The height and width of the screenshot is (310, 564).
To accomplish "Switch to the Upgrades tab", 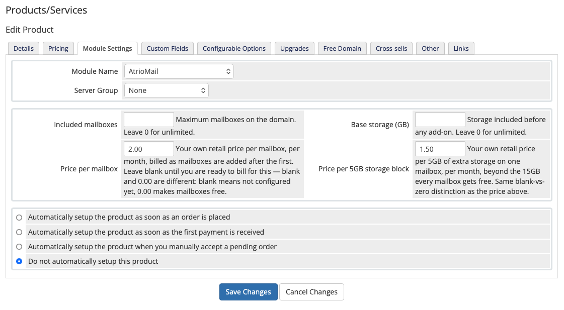I will point(295,49).
